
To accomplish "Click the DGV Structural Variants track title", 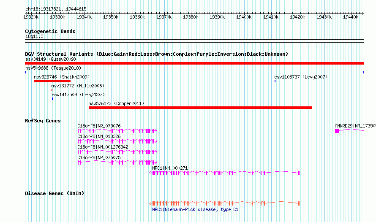I will [156, 54].
